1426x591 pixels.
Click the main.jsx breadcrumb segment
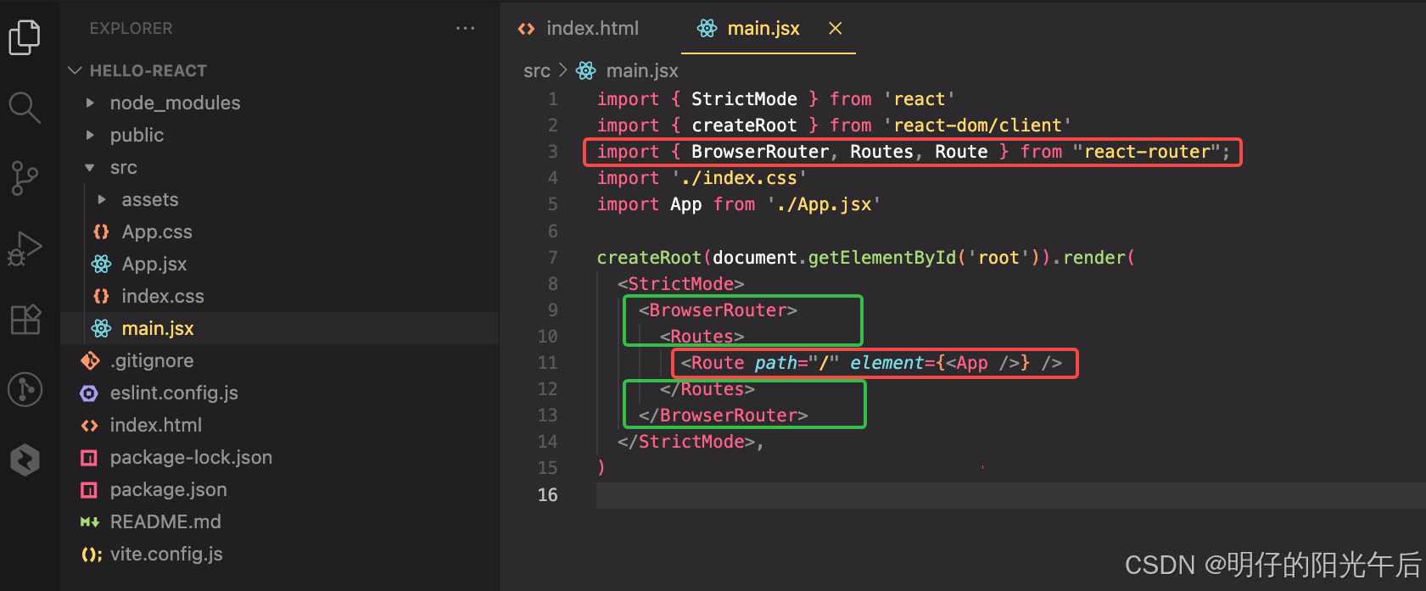coord(641,70)
